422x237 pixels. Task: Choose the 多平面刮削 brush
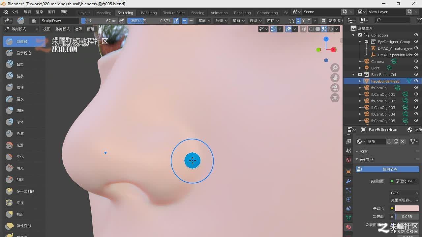point(24,191)
